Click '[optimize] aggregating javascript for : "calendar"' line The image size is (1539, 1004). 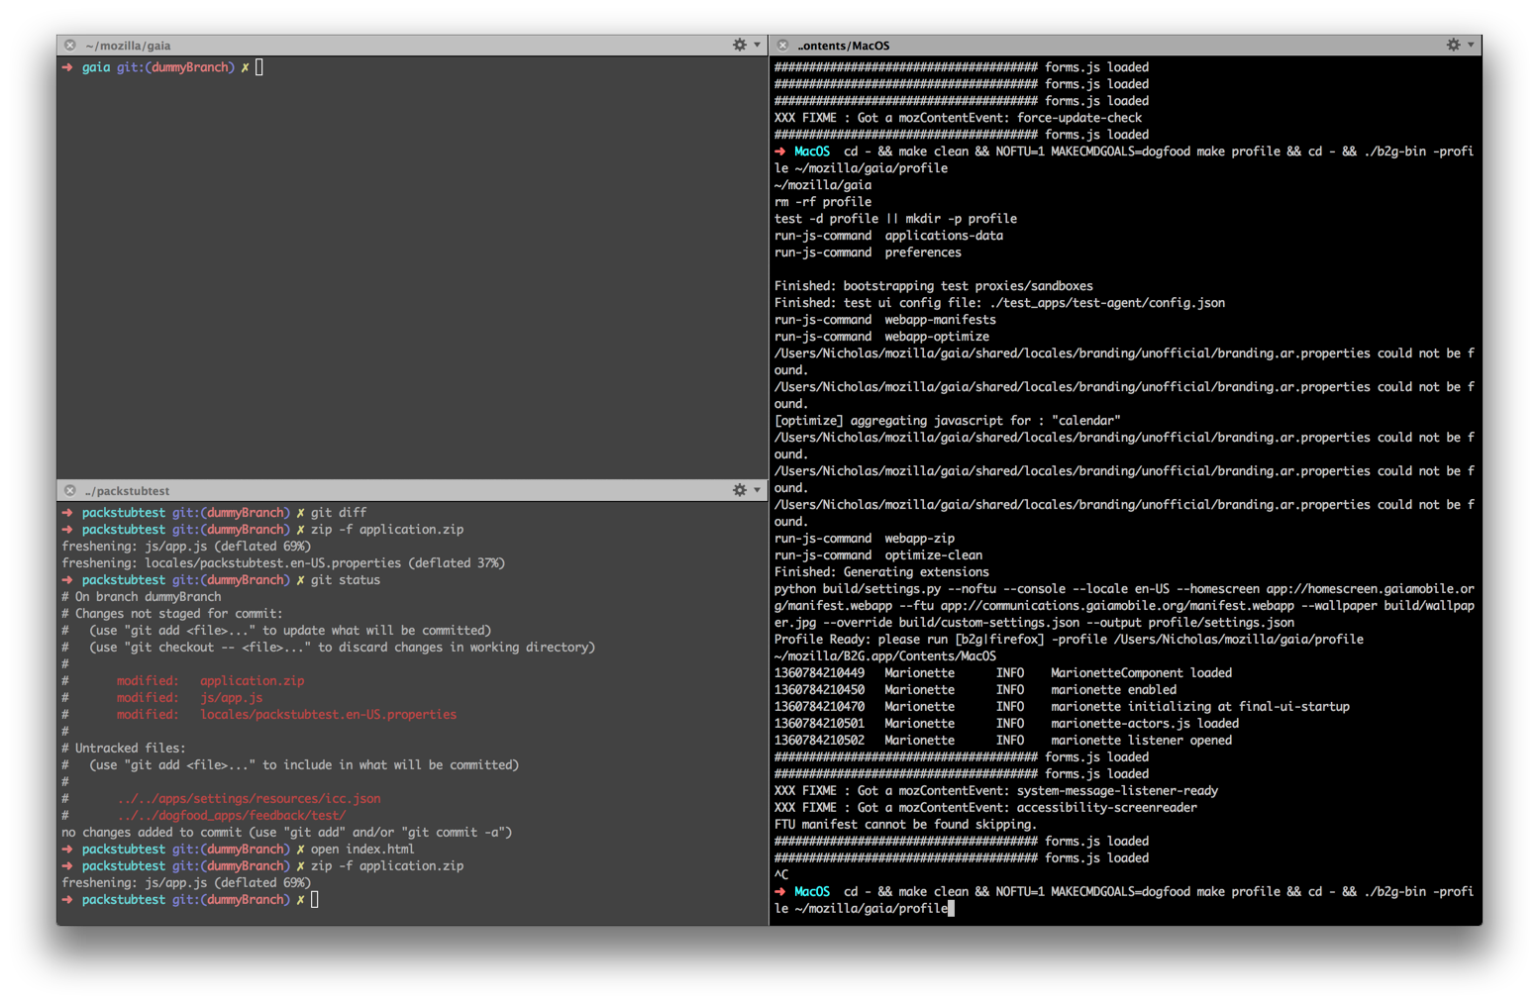948,421
